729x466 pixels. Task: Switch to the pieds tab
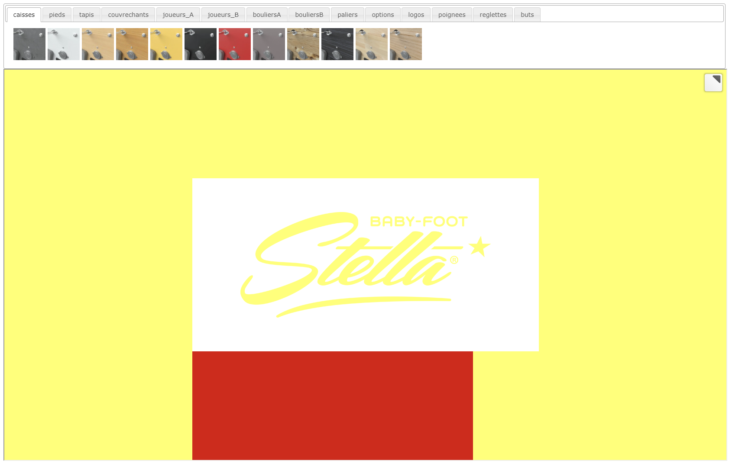coord(57,15)
